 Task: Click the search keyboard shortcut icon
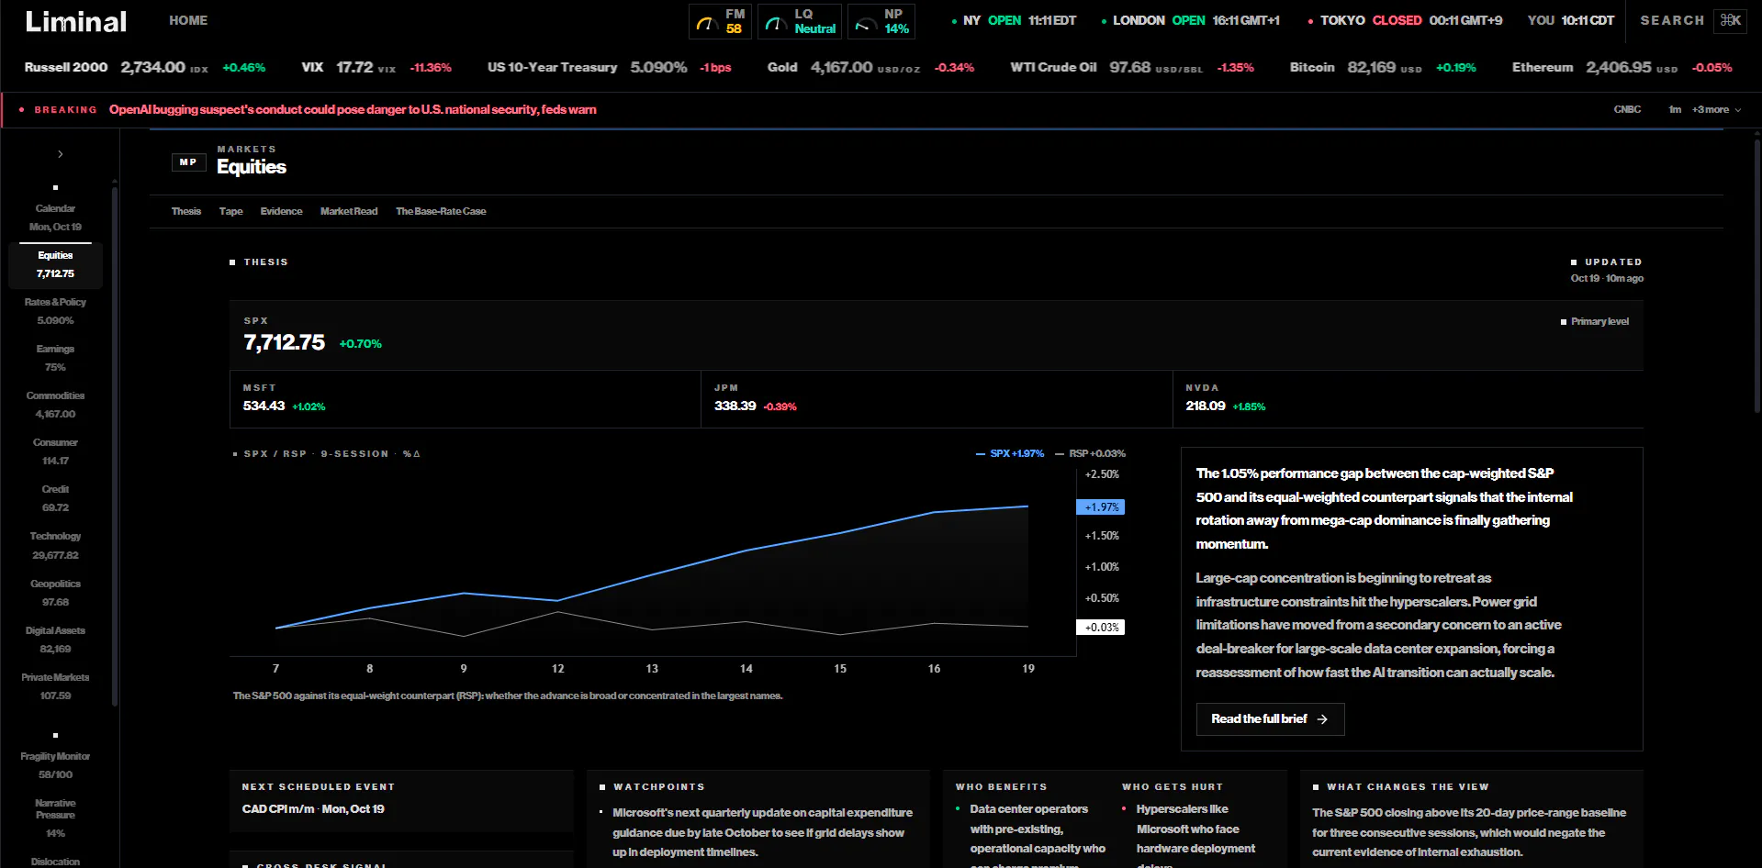point(1730,20)
